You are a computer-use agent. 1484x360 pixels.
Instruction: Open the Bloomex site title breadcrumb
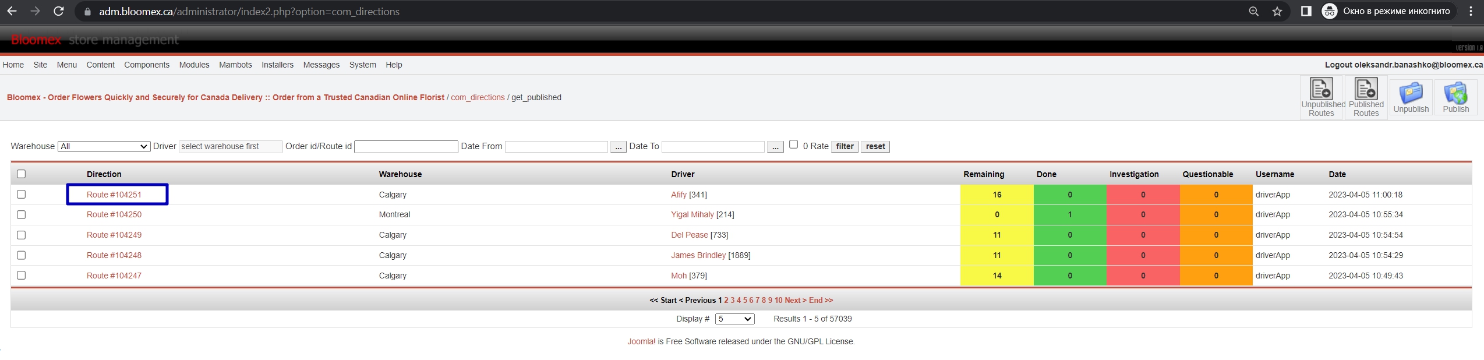pyautogui.click(x=225, y=97)
